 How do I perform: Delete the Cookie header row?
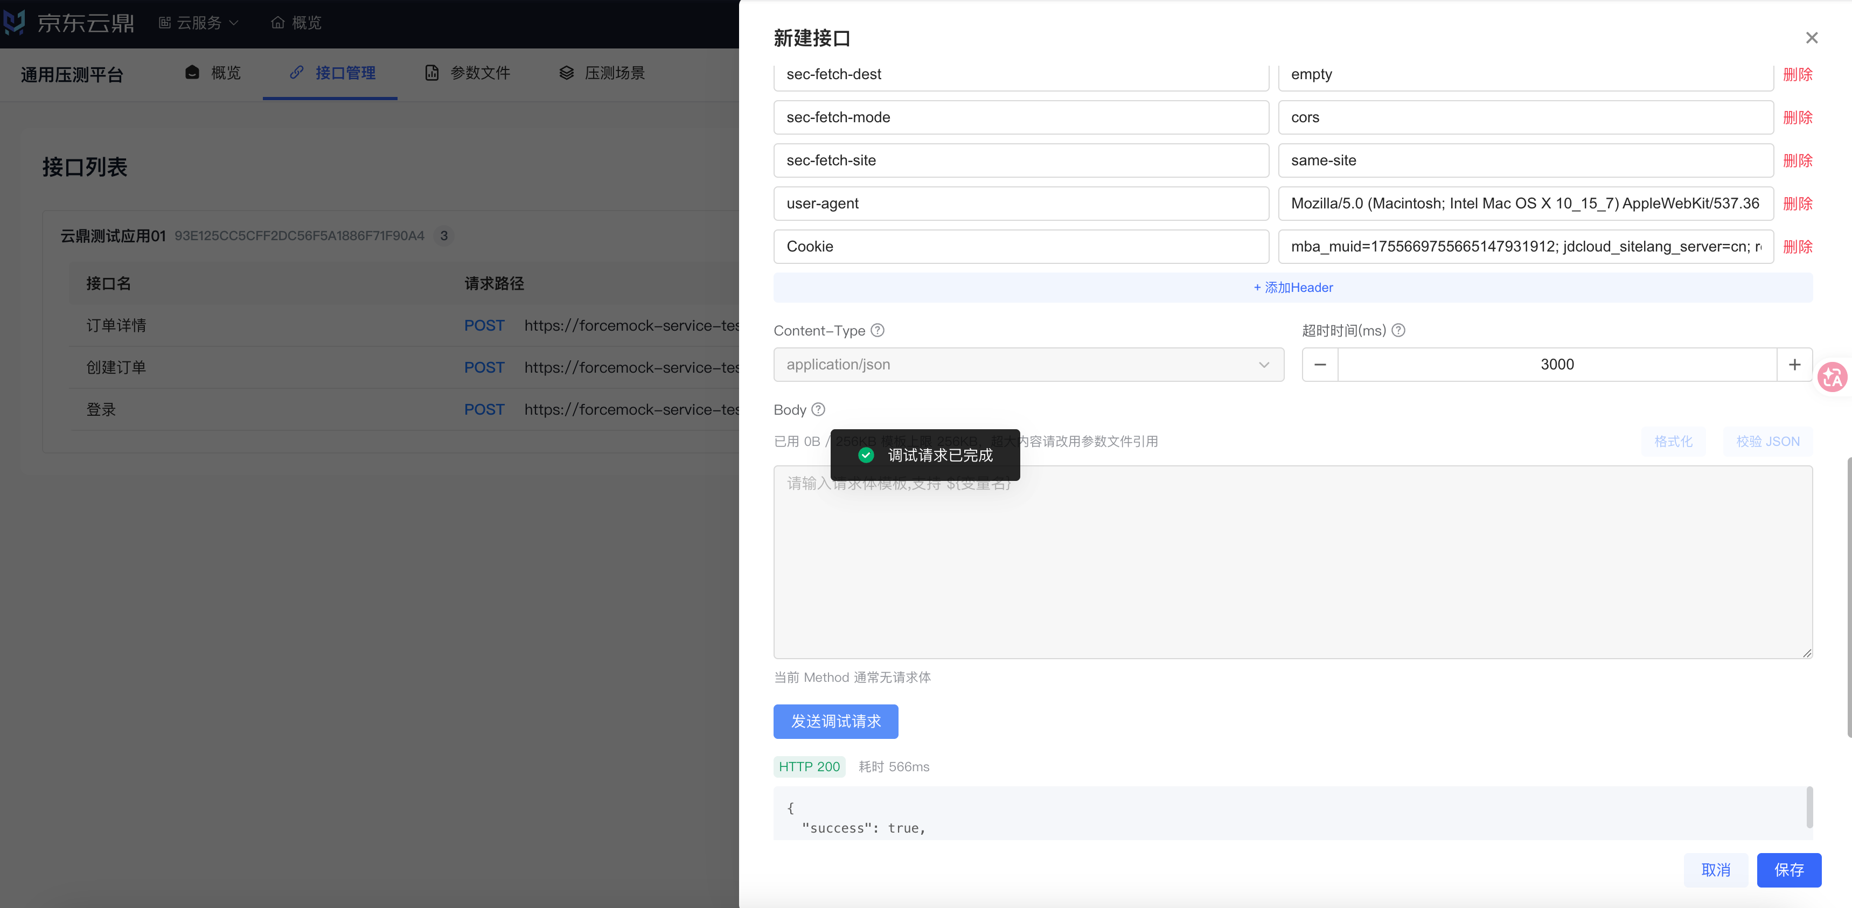[1798, 247]
